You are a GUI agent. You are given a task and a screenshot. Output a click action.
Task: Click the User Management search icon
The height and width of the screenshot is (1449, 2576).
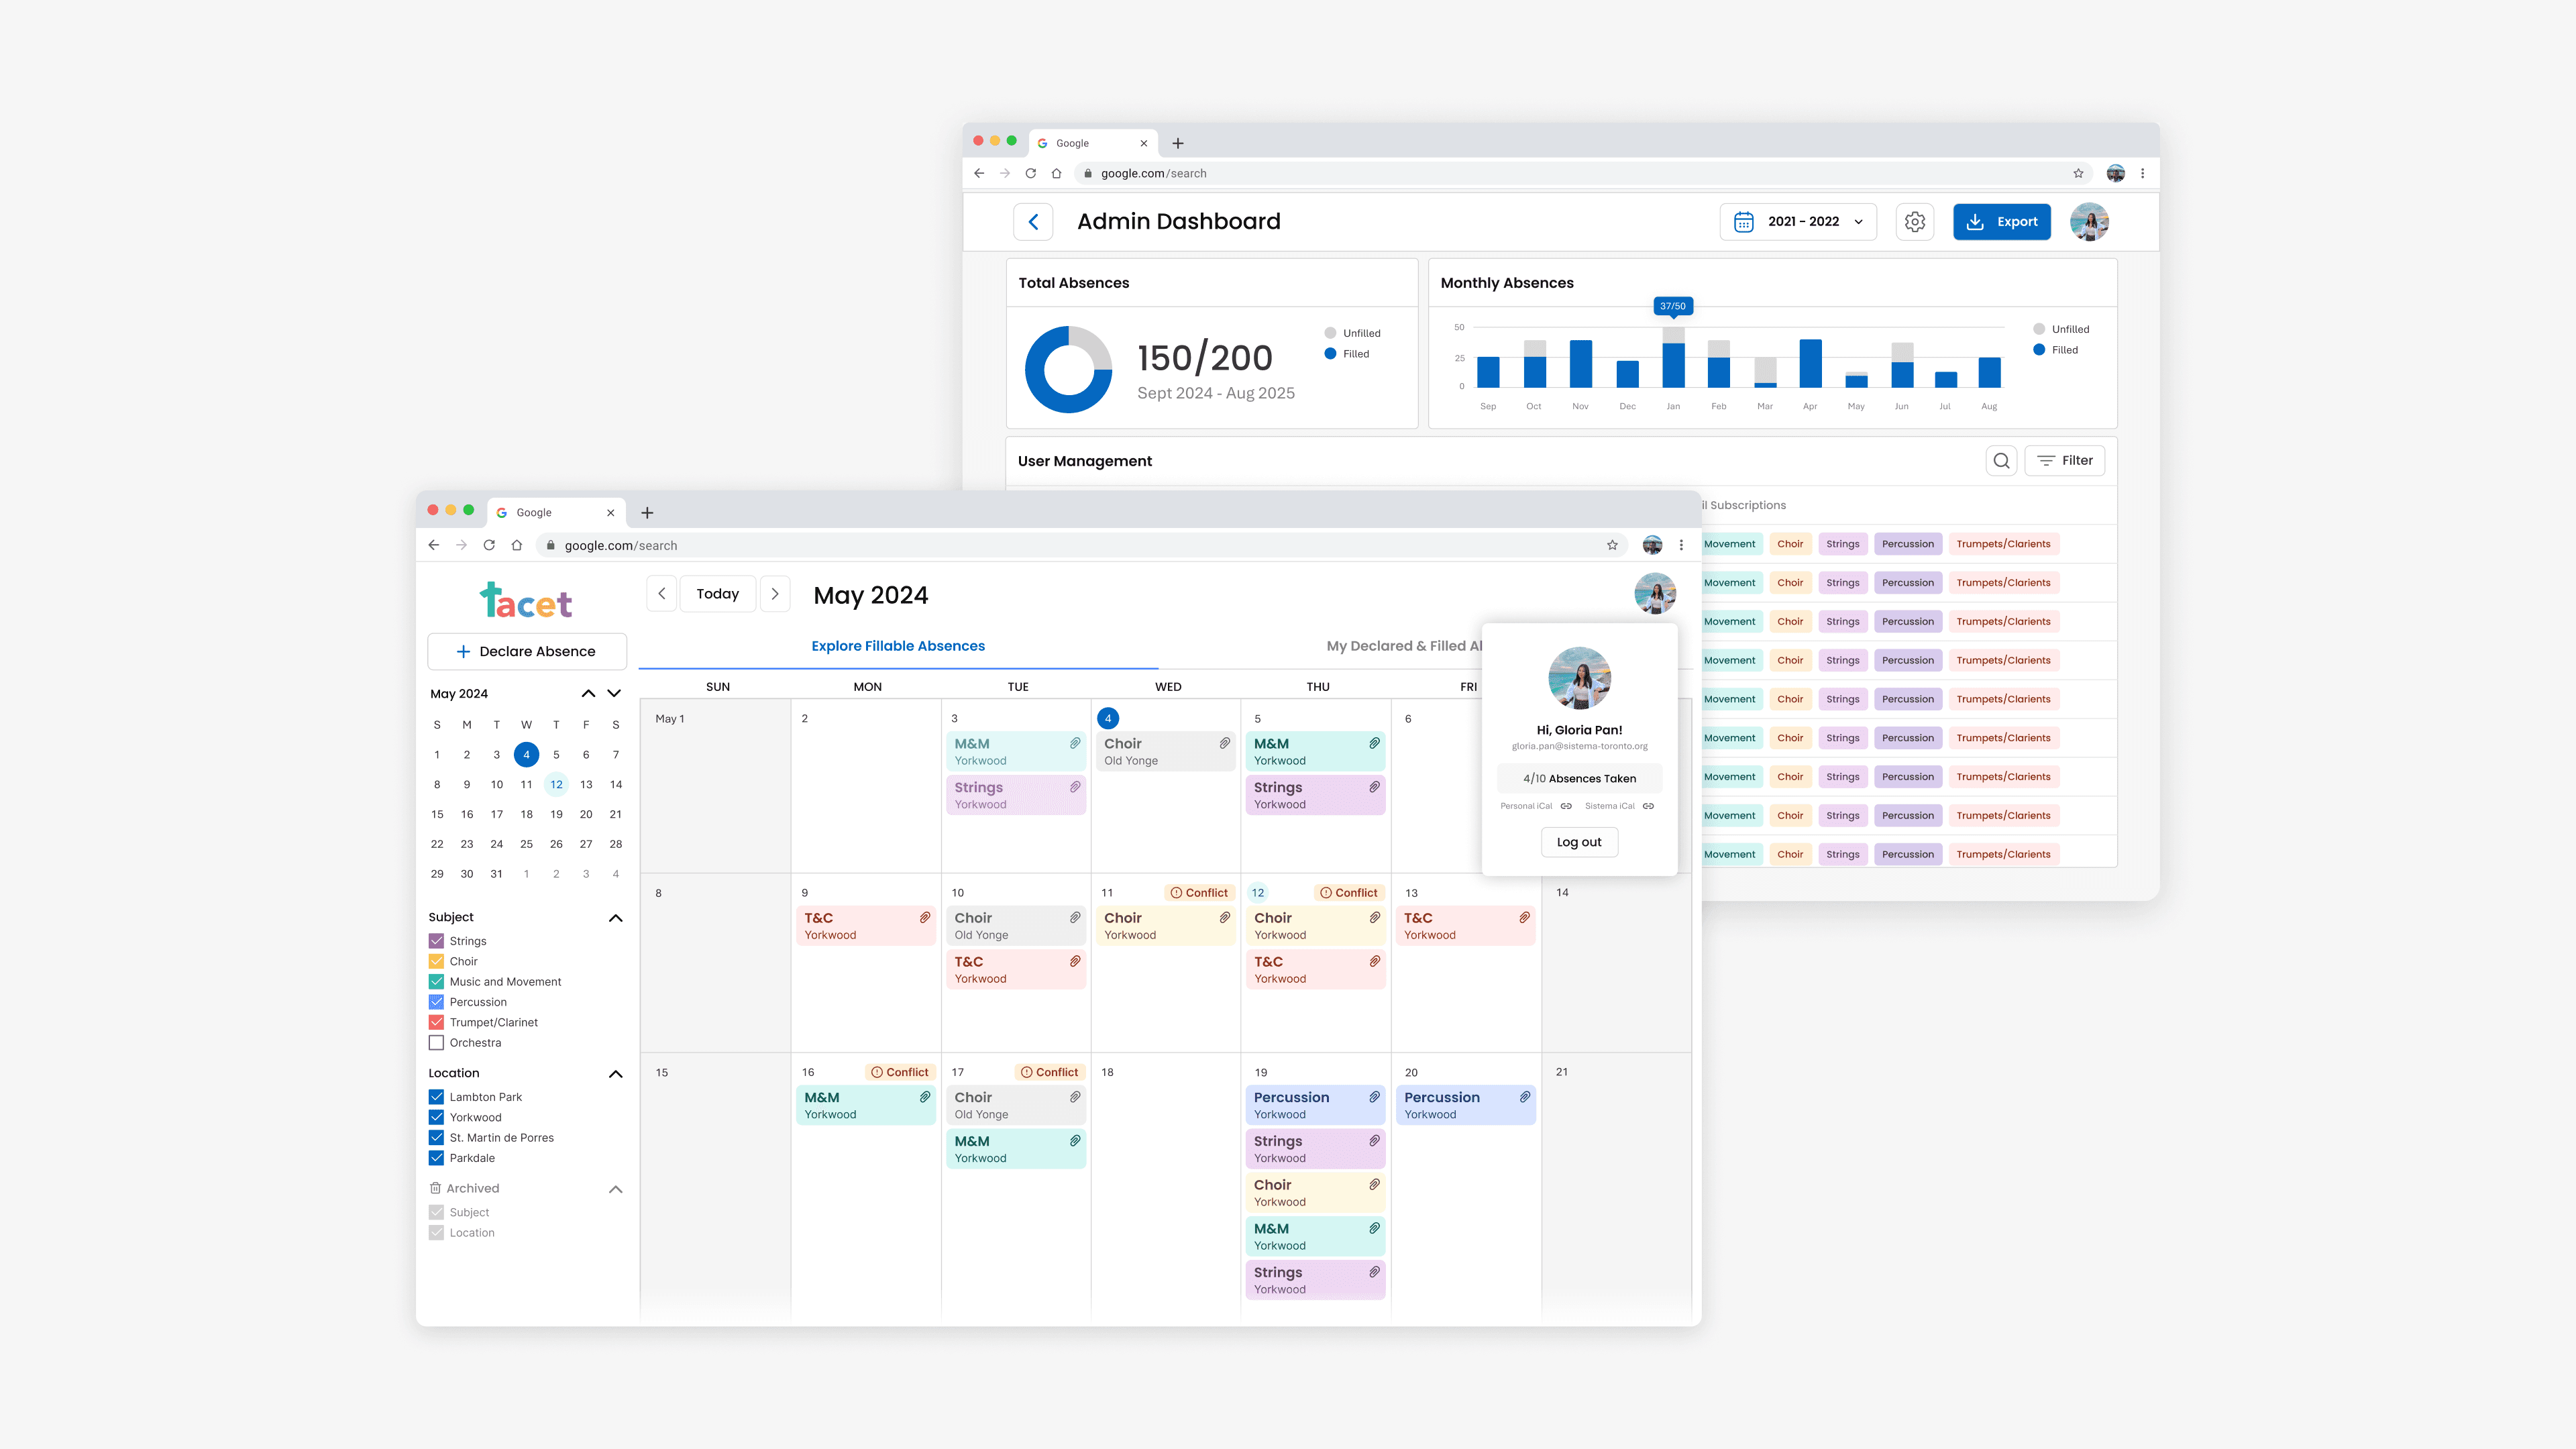(2001, 461)
